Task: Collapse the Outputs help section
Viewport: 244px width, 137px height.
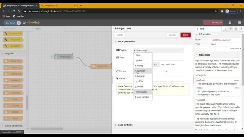Action: [201, 75]
